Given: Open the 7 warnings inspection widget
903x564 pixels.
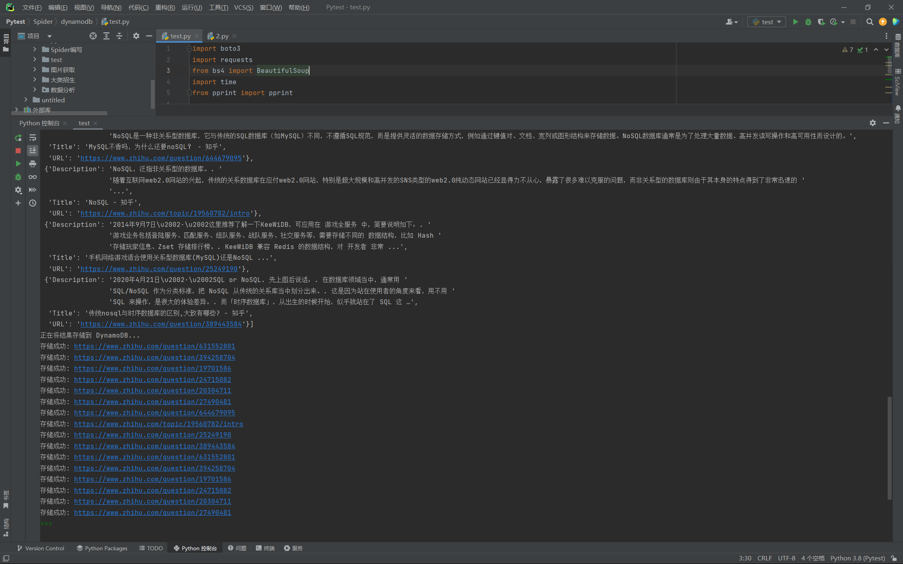Looking at the screenshot, I should coord(848,50).
